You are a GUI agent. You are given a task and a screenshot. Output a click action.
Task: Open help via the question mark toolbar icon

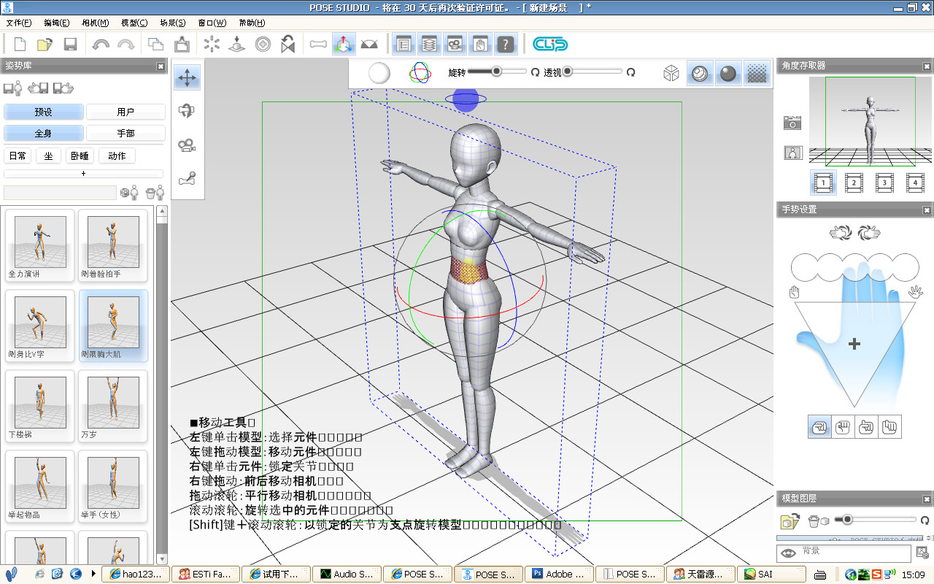[504, 44]
